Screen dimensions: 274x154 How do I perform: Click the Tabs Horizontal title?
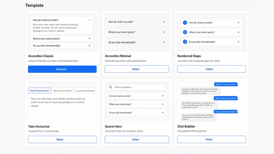click(39, 126)
